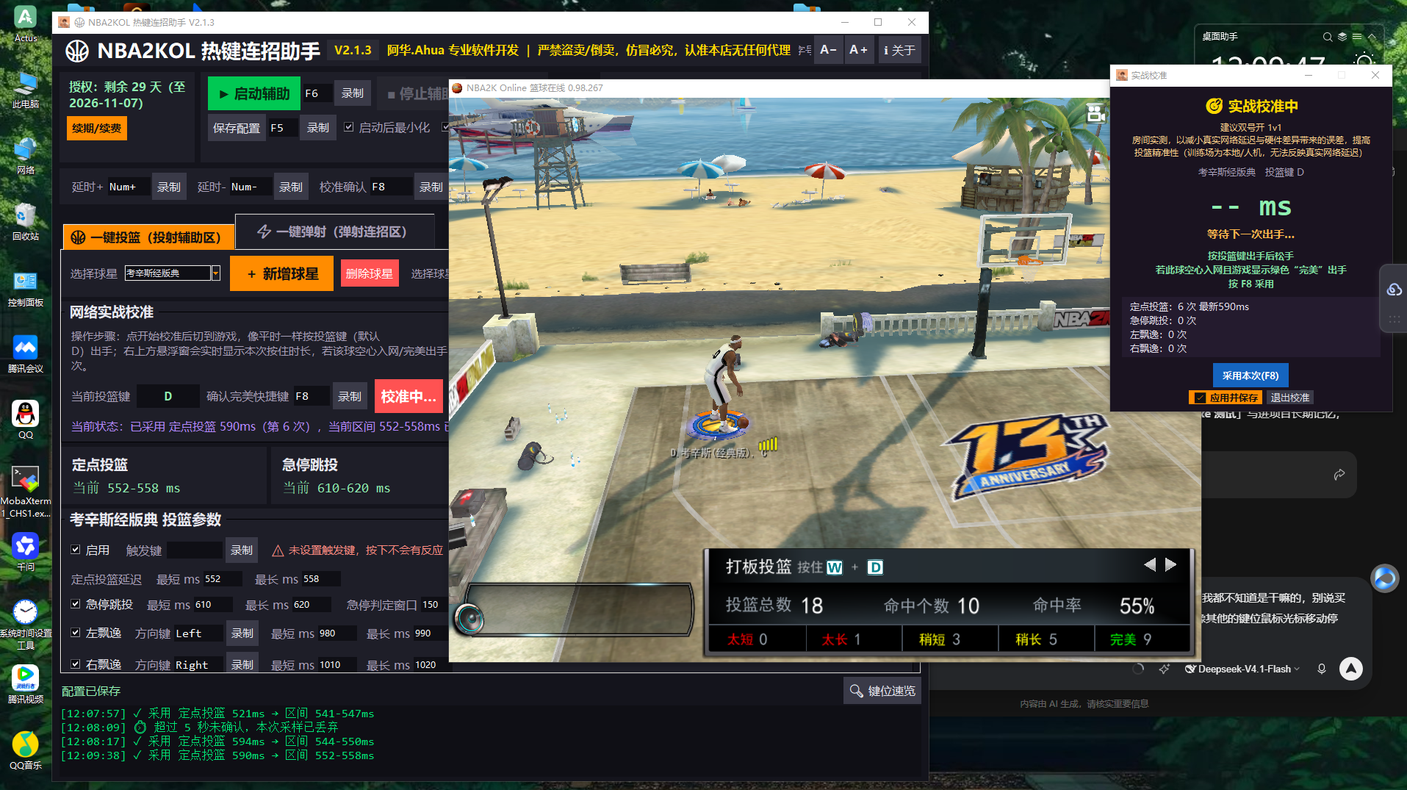Toggle the 急停跳投 checkbox
This screenshot has height=790, width=1407.
75,604
